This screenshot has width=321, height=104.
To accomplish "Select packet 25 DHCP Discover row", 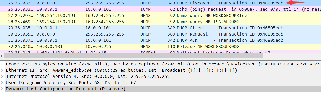I will point(160,3).
